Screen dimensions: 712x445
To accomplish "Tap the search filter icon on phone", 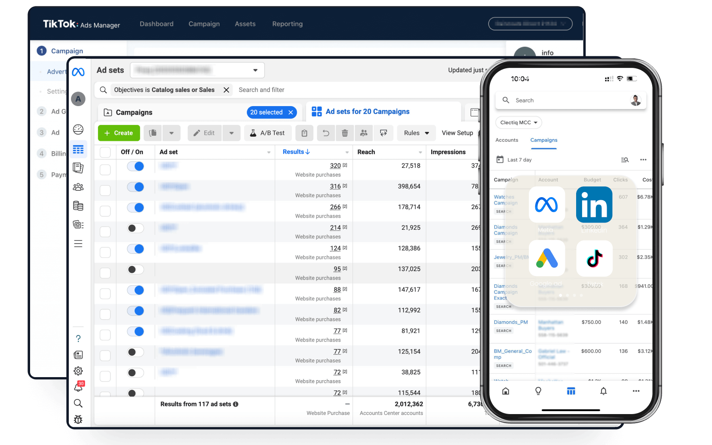I will (625, 160).
